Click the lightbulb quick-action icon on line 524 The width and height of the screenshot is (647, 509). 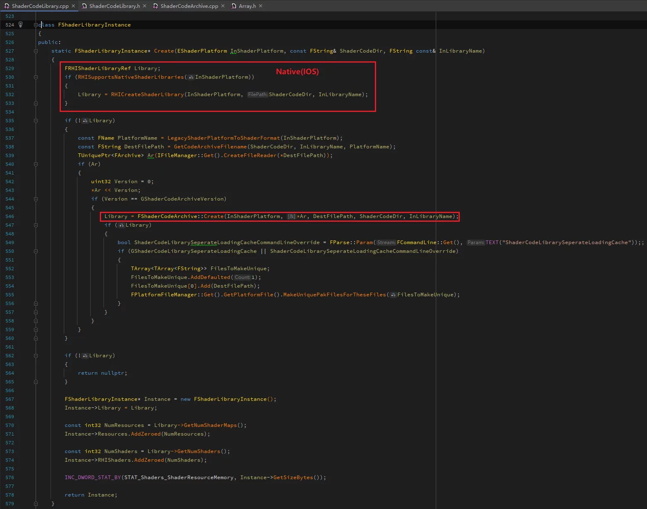(x=20, y=24)
